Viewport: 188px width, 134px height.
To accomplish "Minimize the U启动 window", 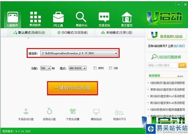I will pyautogui.click(x=179, y=5).
